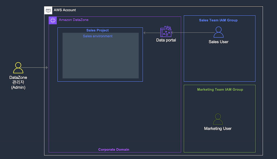Image resolution: width=277 pixels, height=159 pixels.
Task: Click the yellow DataZone Admin user icon
Action: [18, 68]
